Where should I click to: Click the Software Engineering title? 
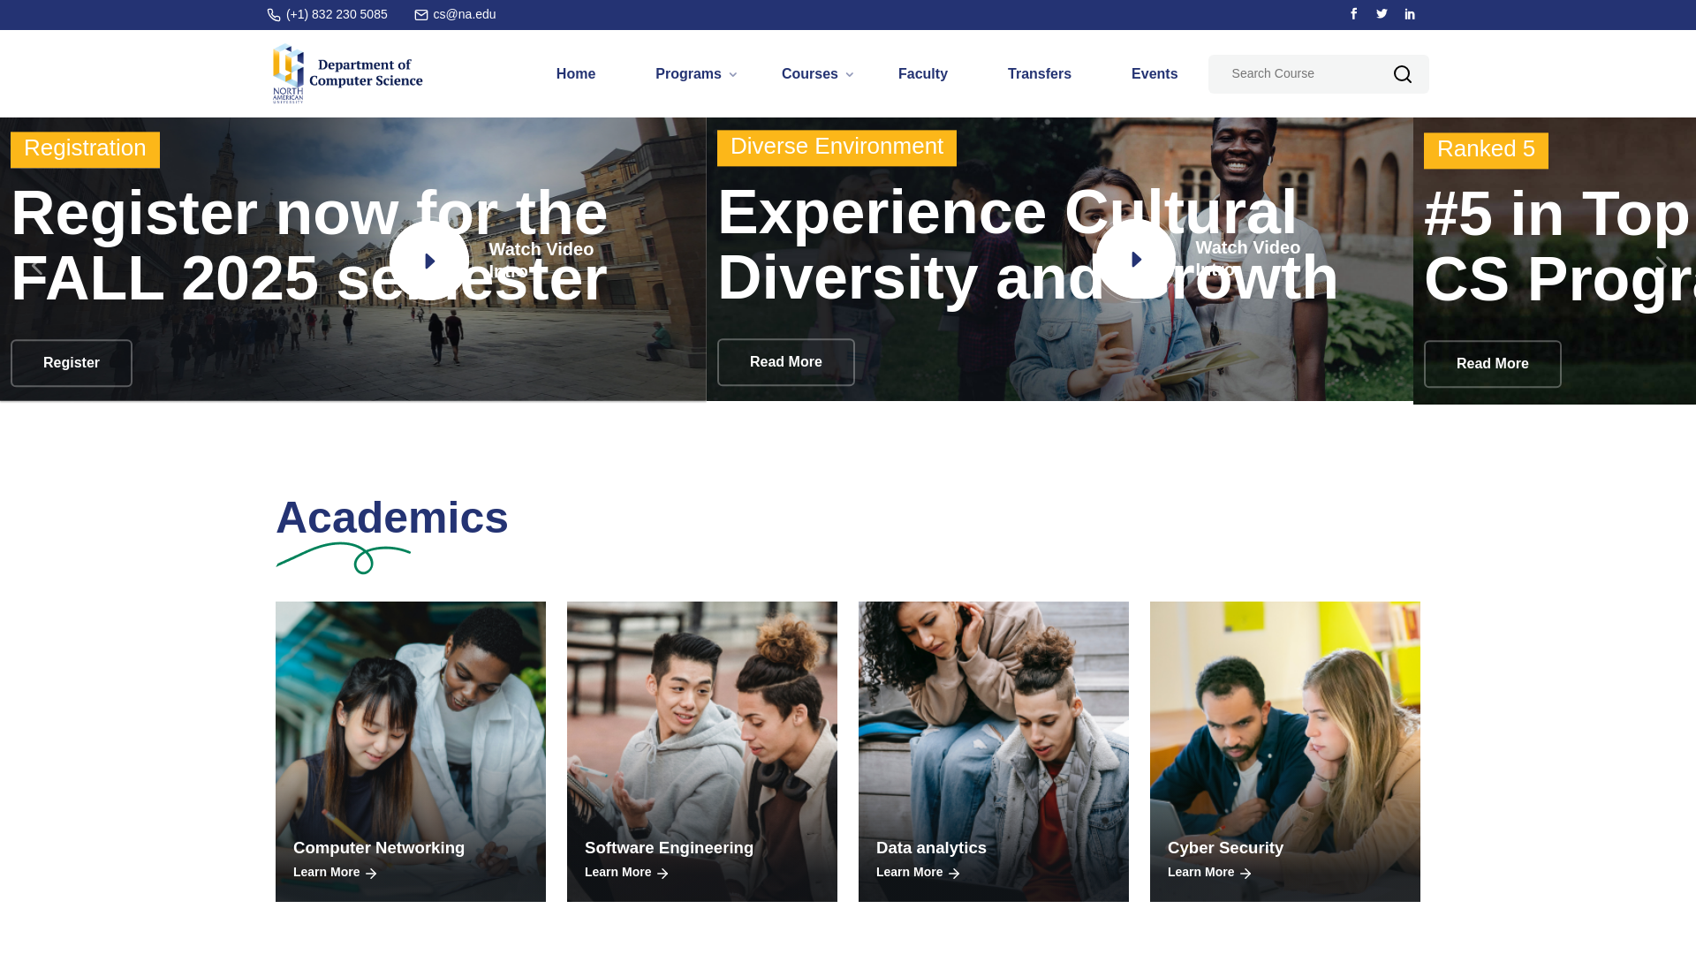point(669,848)
